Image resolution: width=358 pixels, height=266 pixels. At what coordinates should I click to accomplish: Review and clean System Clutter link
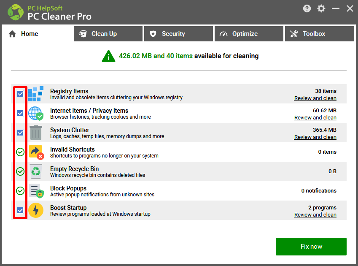[315, 137]
